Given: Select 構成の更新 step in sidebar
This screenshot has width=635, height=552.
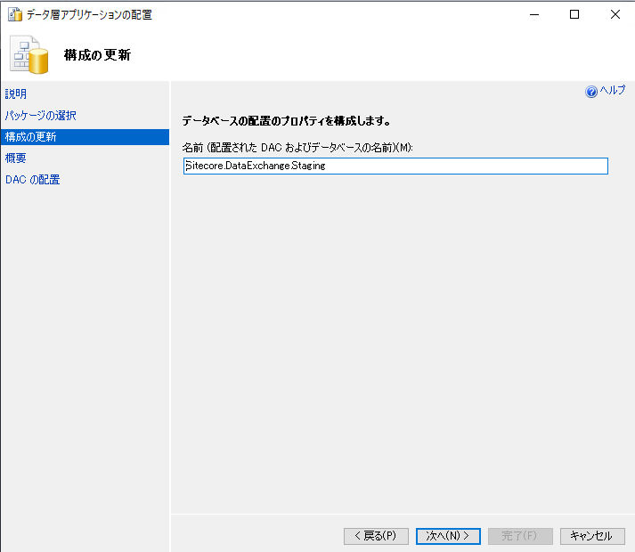Looking at the screenshot, I should pyautogui.click(x=85, y=137).
